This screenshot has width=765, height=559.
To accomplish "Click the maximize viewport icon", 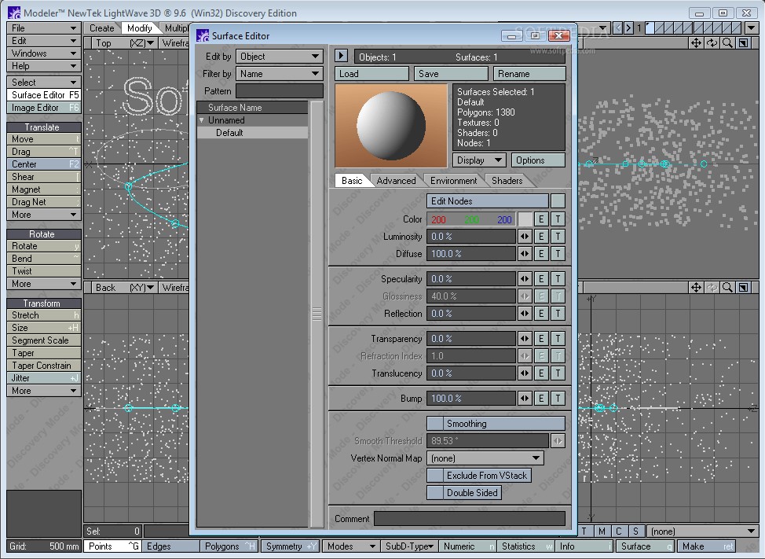I will [741, 43].
